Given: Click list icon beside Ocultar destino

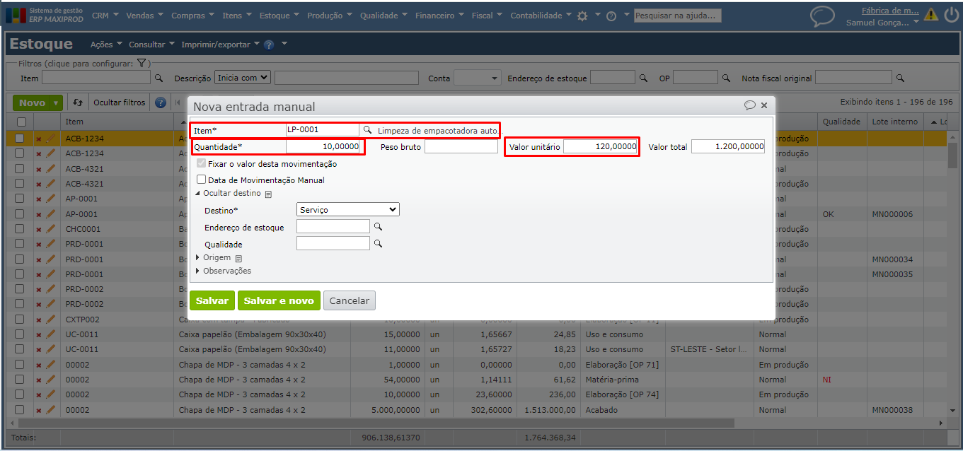Looking at the screenshot, I should [x=268, y=194].
